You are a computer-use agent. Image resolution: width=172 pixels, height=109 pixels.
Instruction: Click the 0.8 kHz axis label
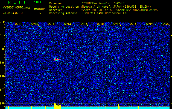pyautogui.click(x=2, y=76)
